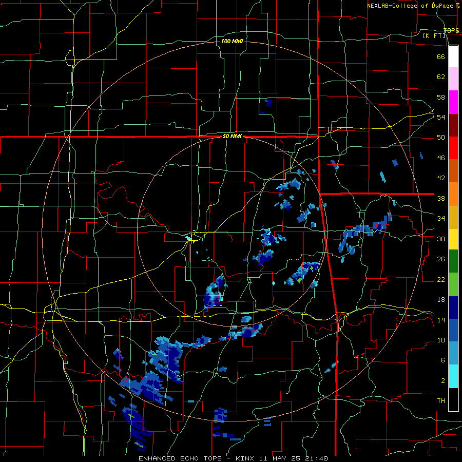
Task: Click the legend value "2"
Action: (443, 381)
